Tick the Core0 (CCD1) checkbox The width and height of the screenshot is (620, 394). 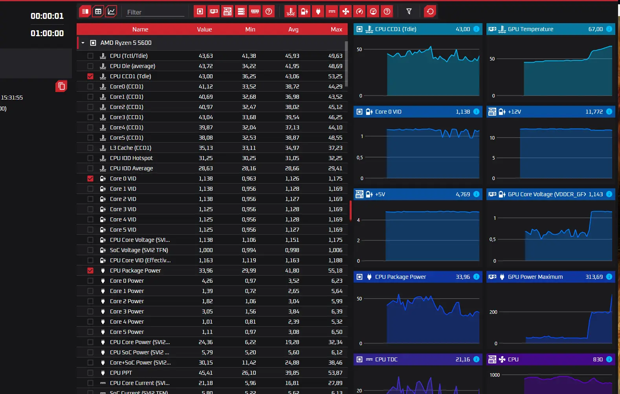coord(90,87)
